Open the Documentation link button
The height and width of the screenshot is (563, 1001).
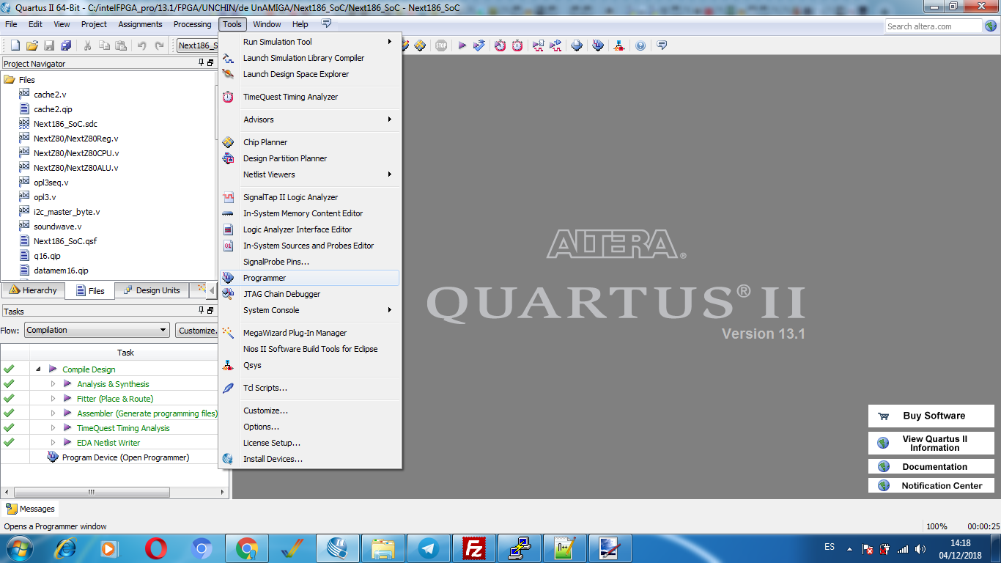pos(931,466)
